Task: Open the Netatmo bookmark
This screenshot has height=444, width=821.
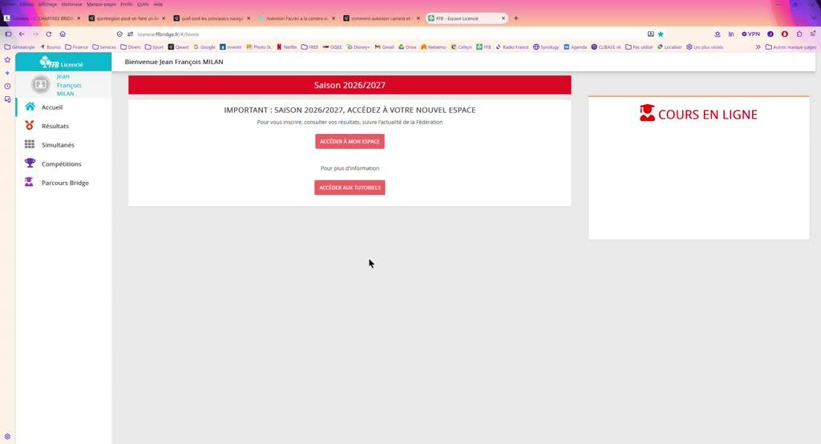Action: [434, 47]
